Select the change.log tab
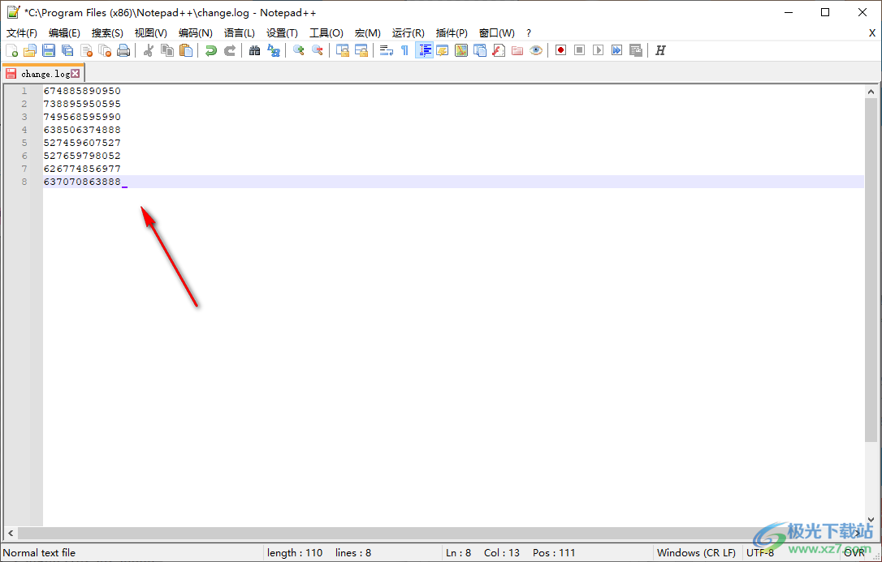Screen dimensions: 882x562 (x=43, y=74)
